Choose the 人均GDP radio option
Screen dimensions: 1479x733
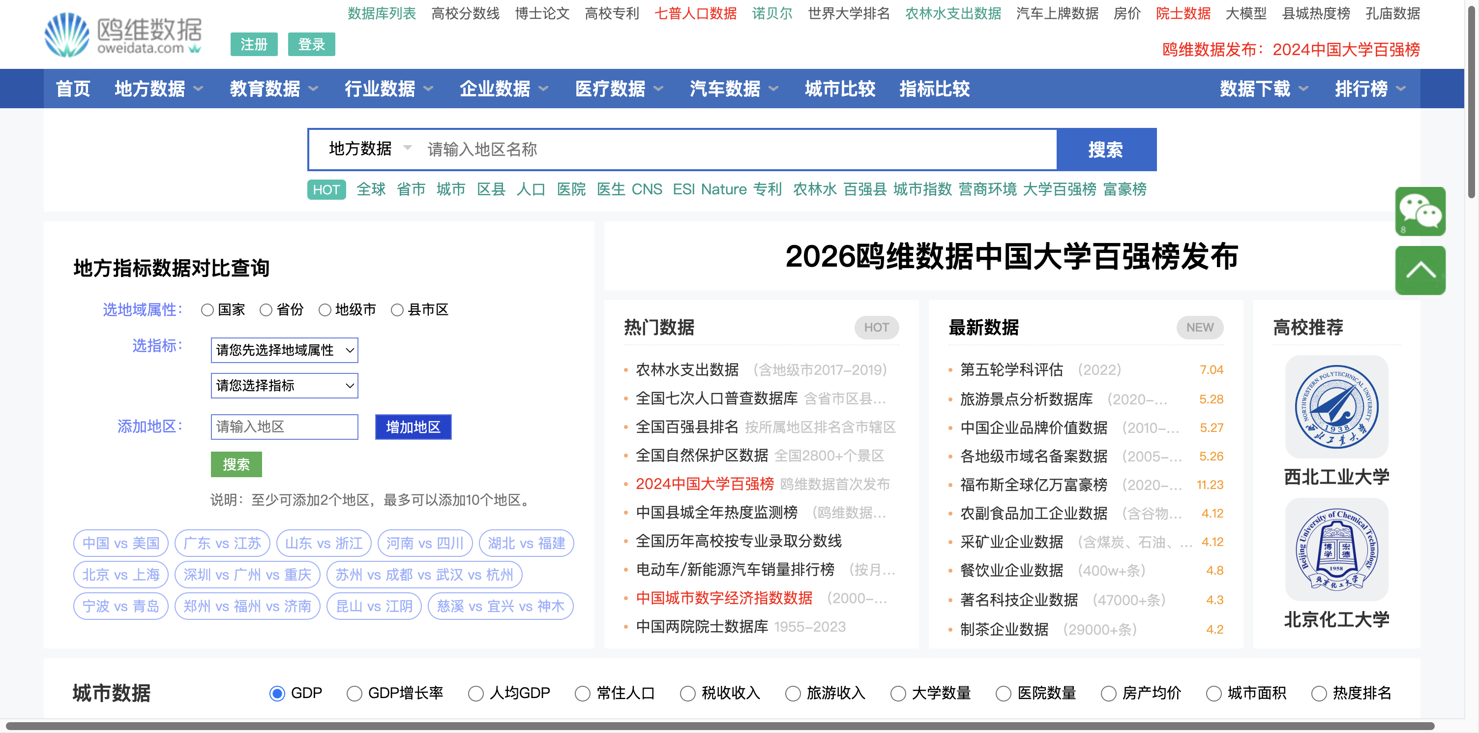tap(476, 693)
